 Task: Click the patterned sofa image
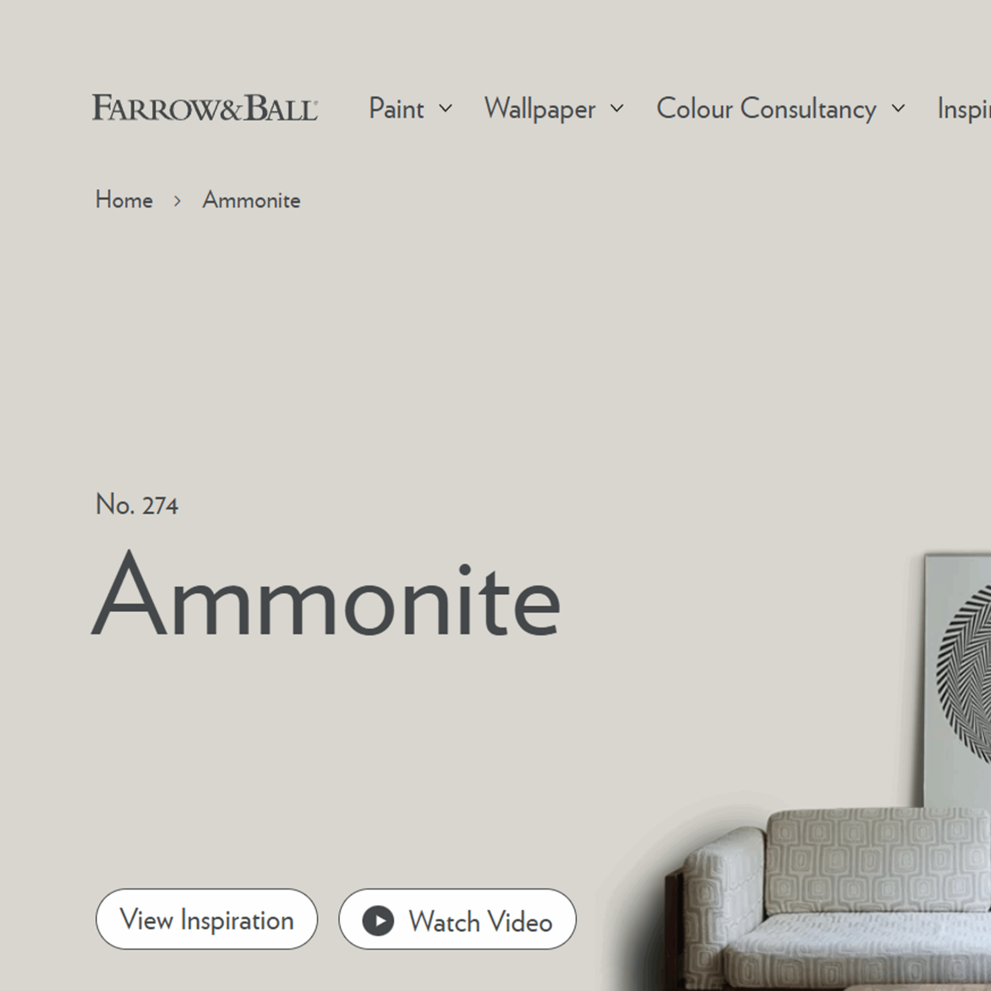(x=826, y=900)
